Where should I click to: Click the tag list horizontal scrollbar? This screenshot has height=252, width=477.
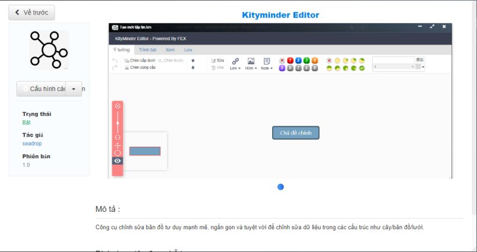pos(394,67)
